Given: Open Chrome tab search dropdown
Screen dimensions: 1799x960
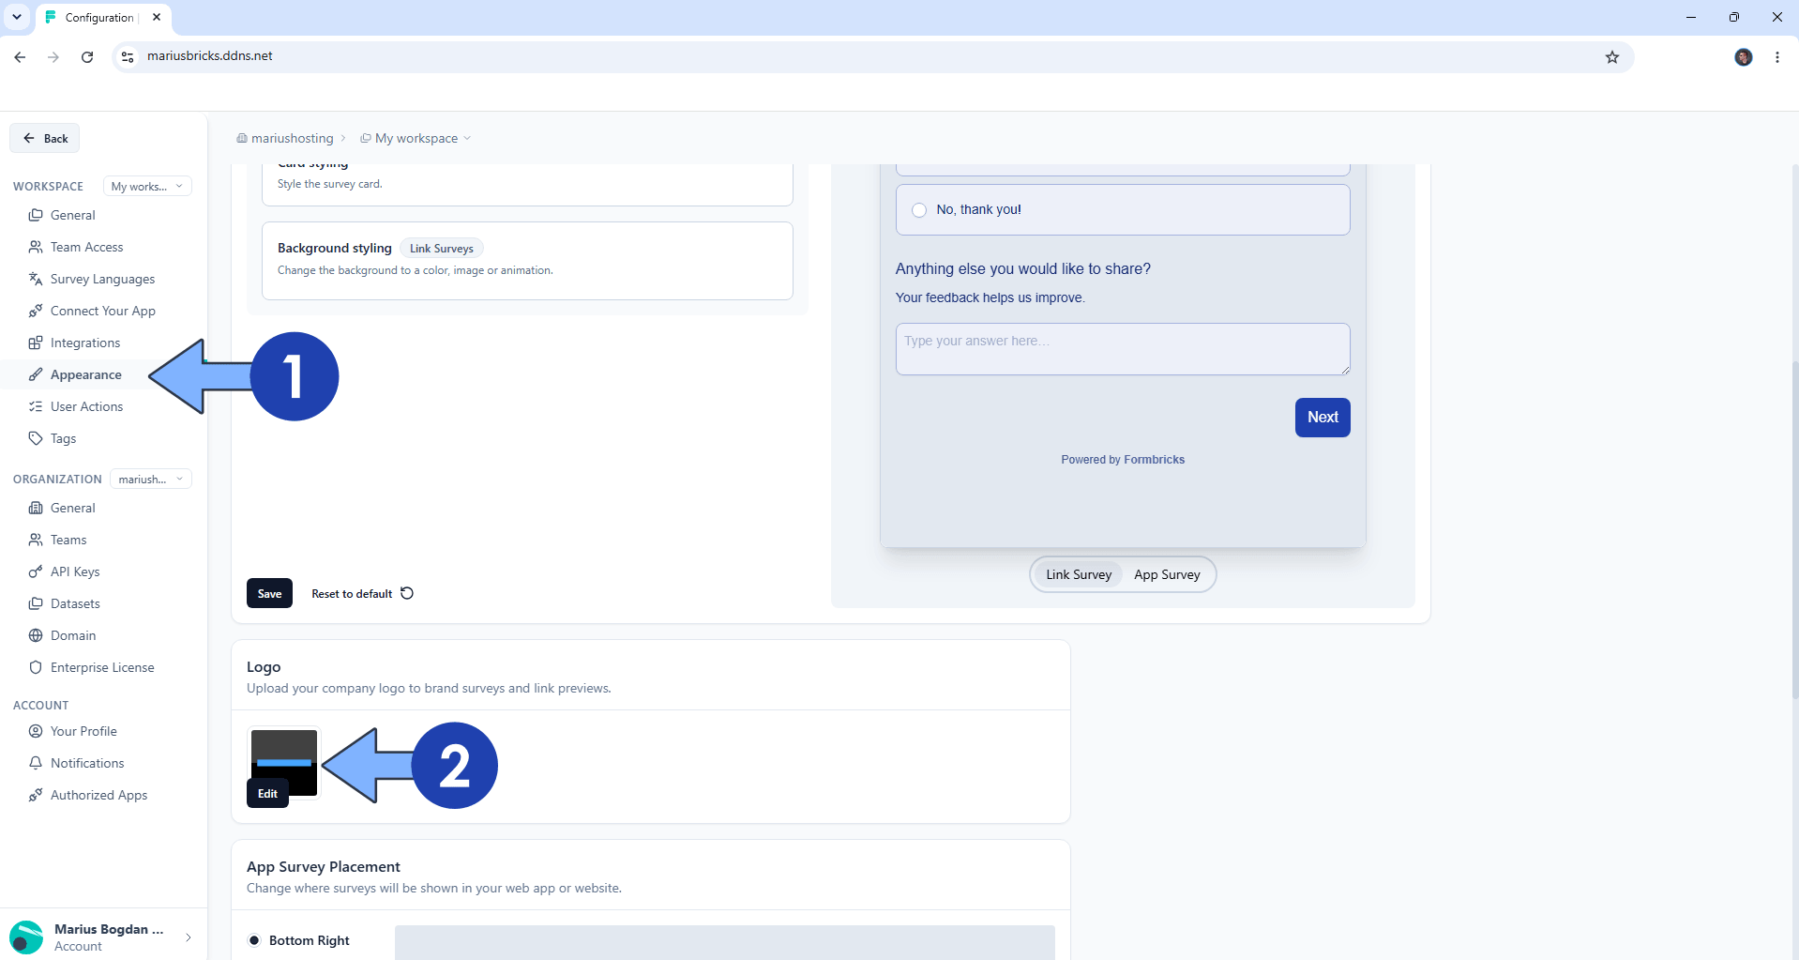Looking at the screenshot, I should tap(17, 17).
